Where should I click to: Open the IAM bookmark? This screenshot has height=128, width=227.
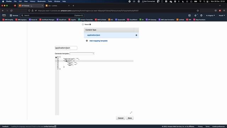click(x=189, y=20)
